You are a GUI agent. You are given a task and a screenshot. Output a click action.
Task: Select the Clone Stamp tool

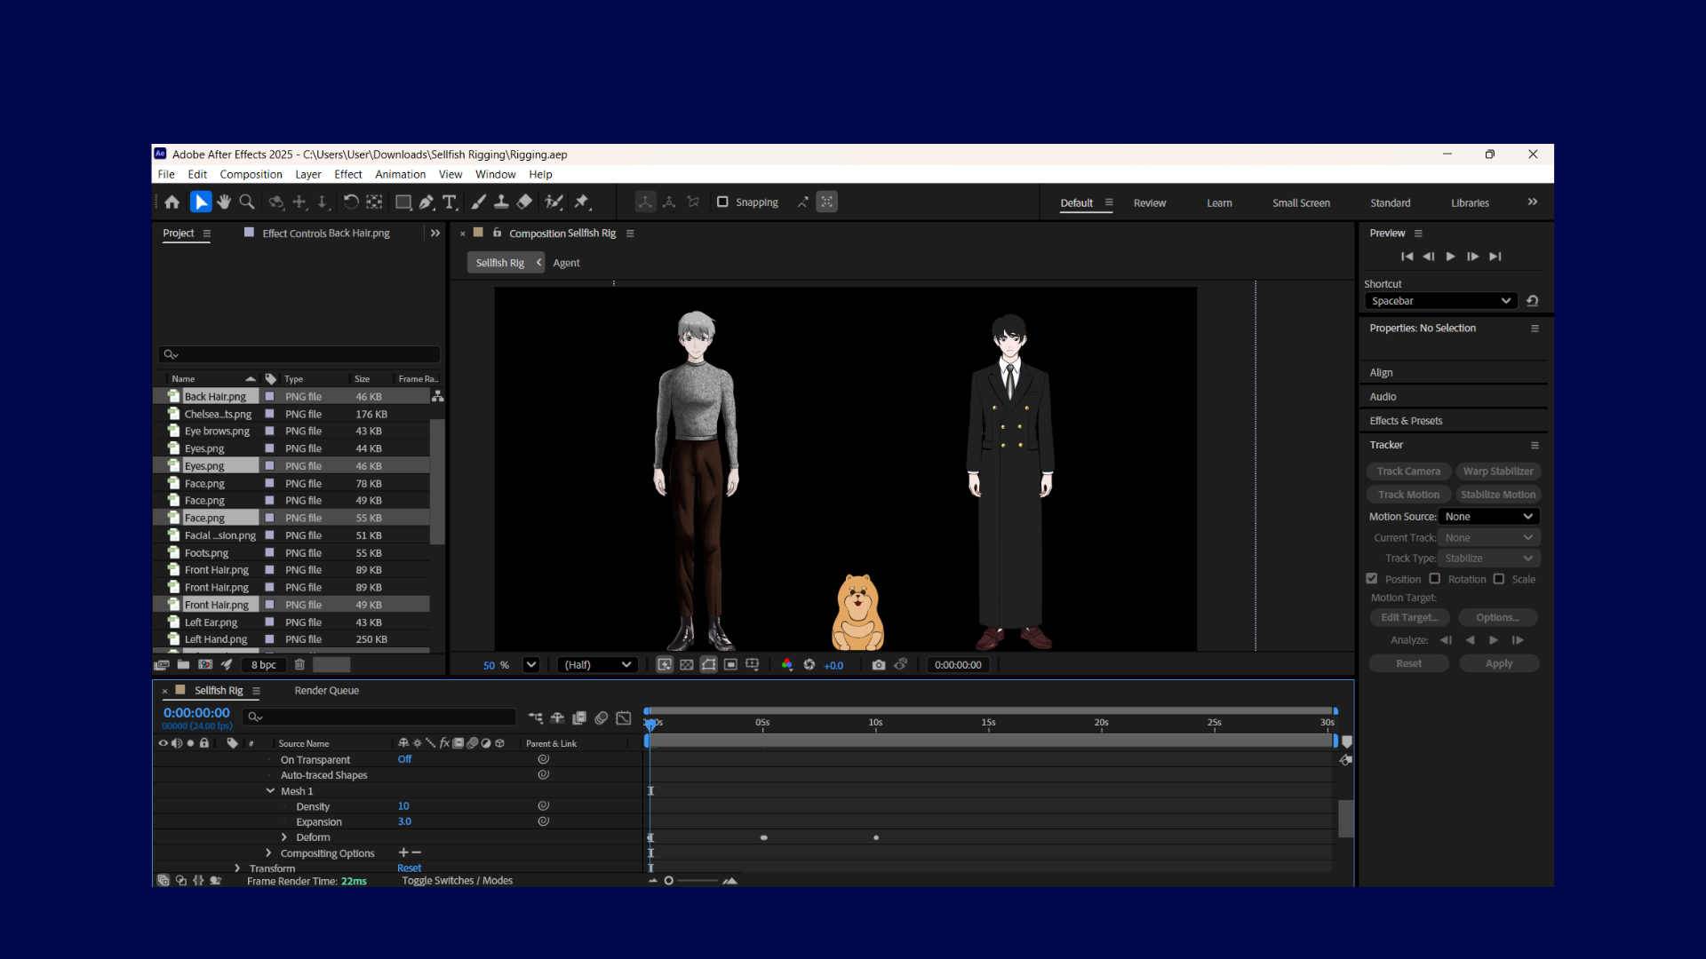[x=501, y=202]
